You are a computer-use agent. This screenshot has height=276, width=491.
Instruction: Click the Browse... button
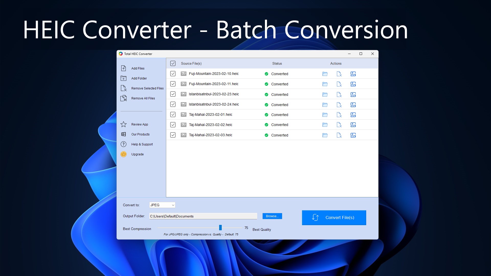click(x=272, y=216)
